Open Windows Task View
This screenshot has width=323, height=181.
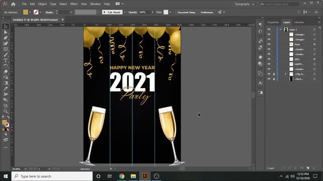[110, 176]
